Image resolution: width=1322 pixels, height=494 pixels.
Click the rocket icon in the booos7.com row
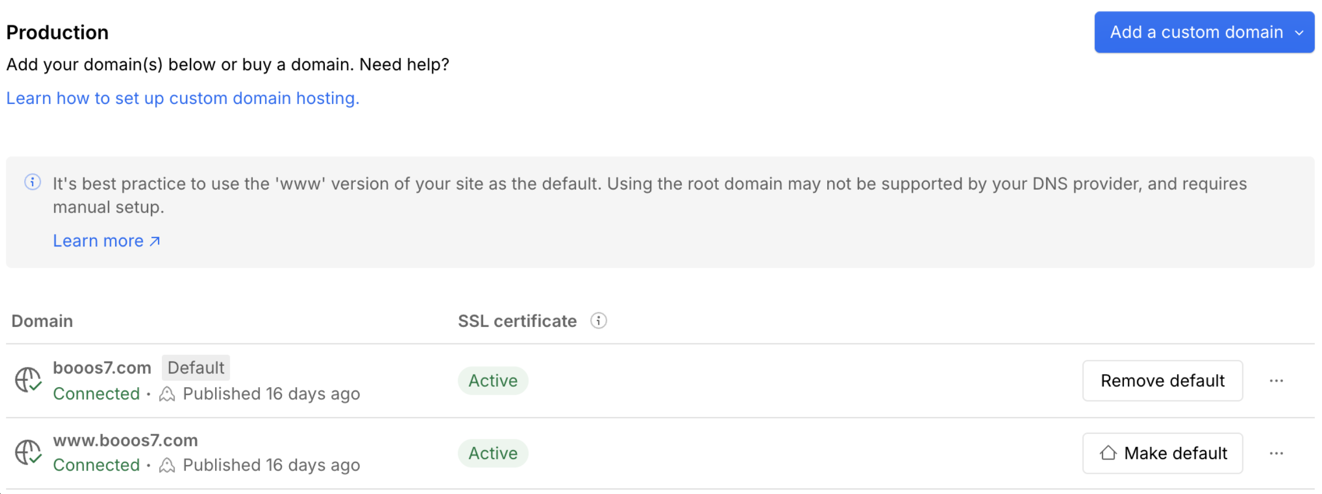pos(167,394)
